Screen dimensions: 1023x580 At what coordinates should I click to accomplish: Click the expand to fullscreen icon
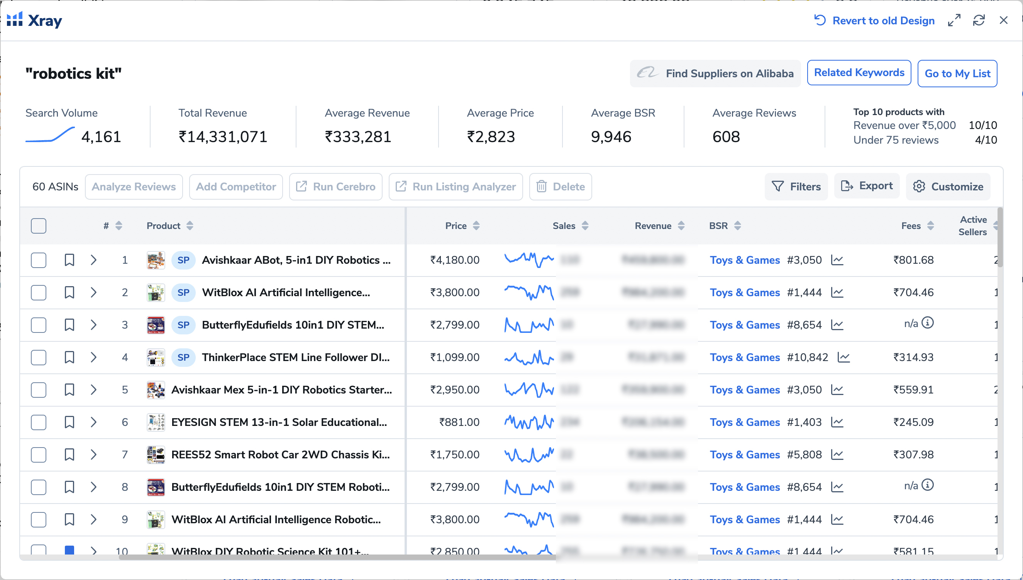pos(954,20)
